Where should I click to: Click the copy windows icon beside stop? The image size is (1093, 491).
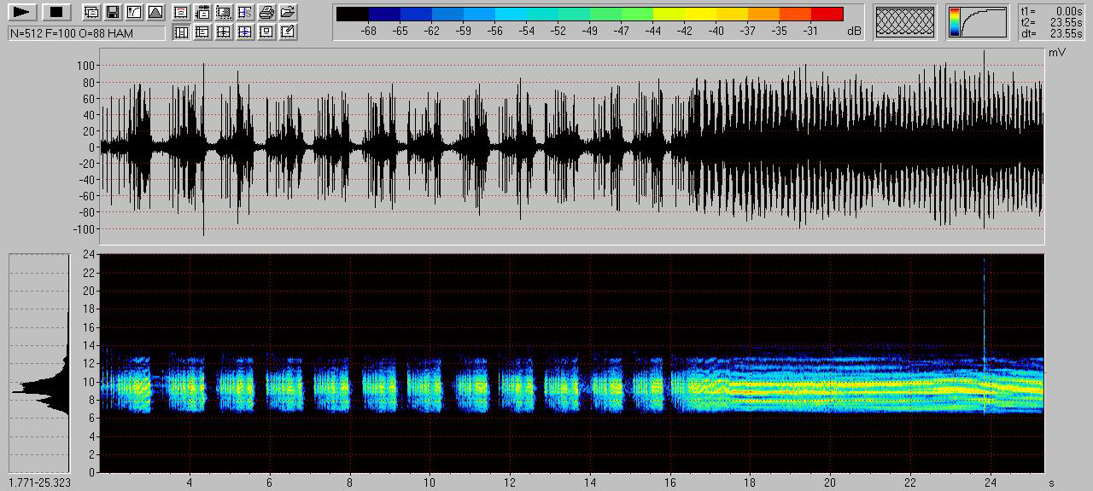(x=91, y=12)
